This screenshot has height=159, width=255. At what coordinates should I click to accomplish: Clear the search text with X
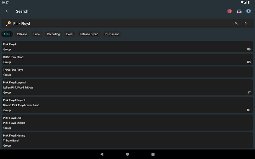coord(236,23)
